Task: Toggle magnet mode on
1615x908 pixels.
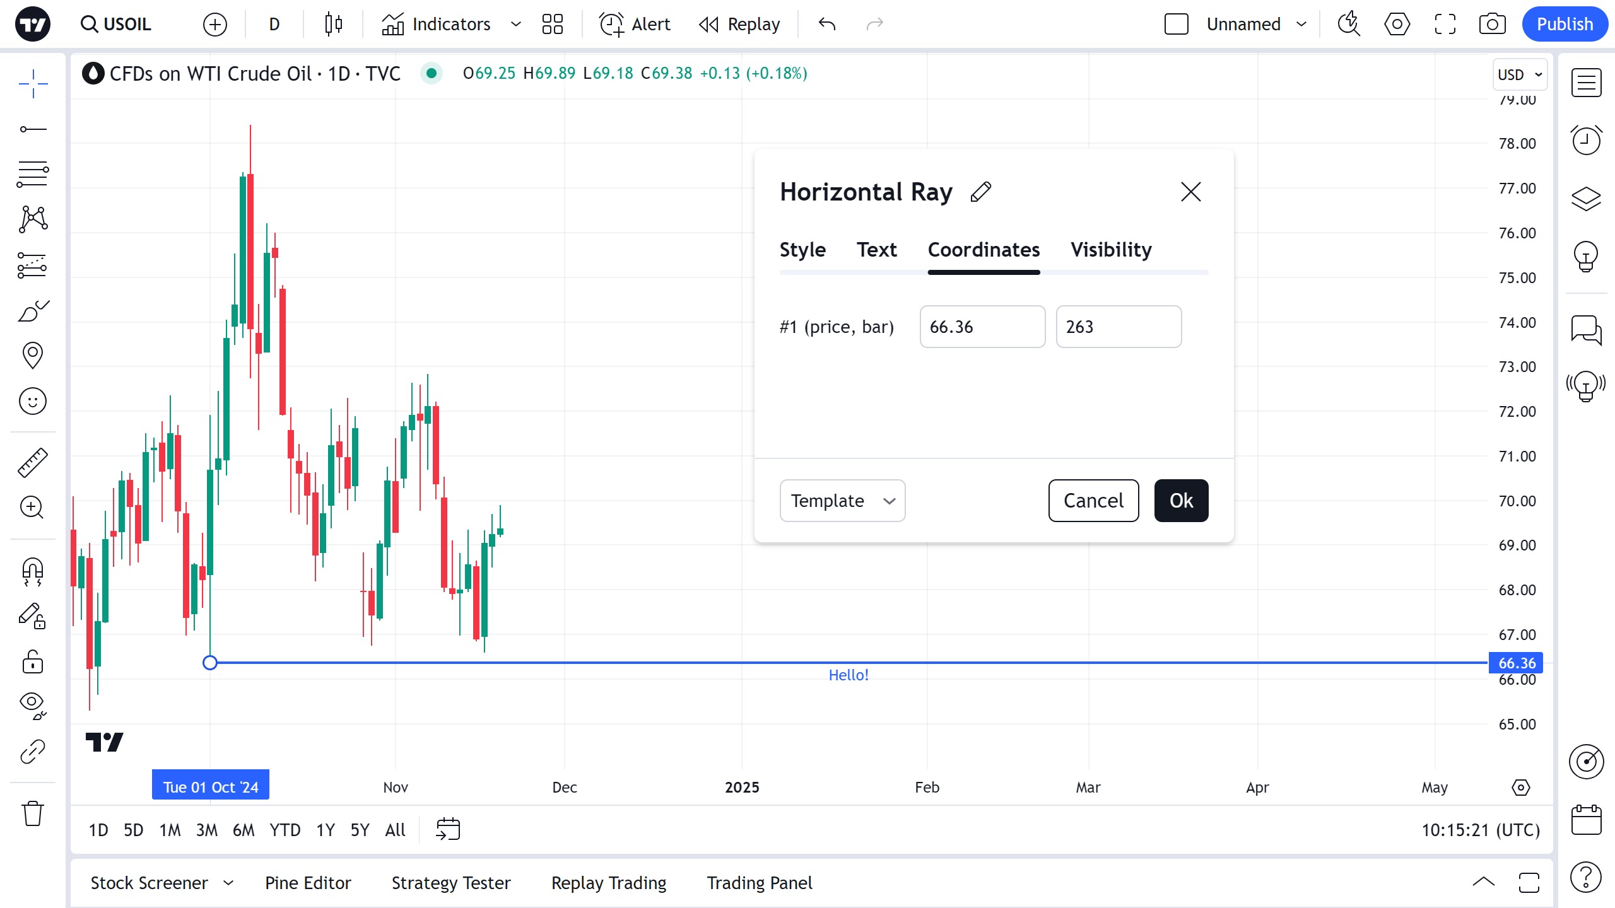Action: (x=32, y=571)
